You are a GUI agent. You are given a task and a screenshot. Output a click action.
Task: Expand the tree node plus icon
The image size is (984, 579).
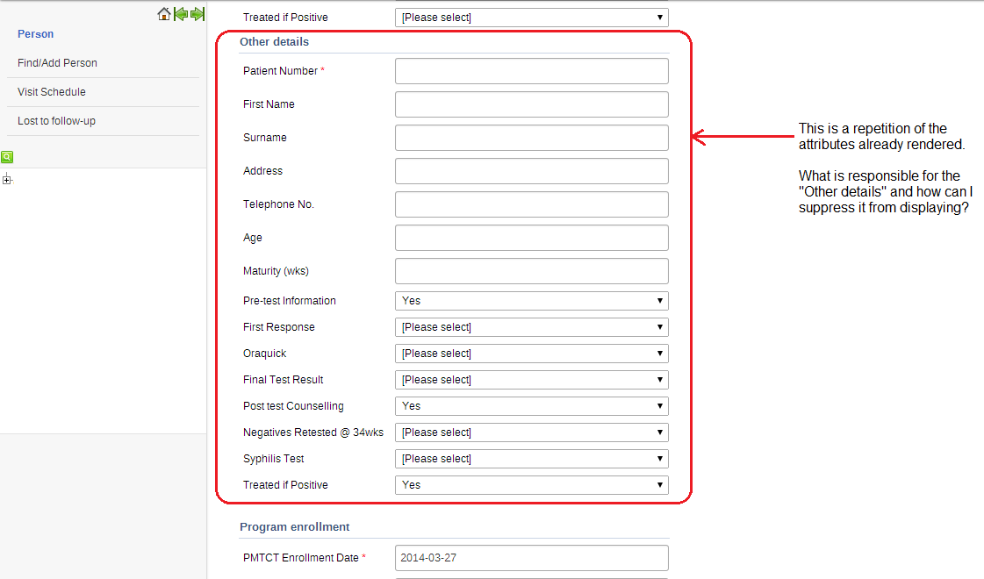[x=7, y=181]
